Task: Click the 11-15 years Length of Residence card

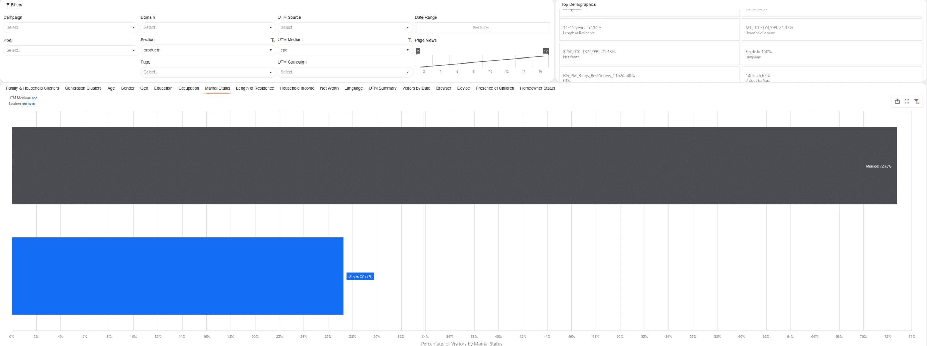Action: (x=649, y=30)
